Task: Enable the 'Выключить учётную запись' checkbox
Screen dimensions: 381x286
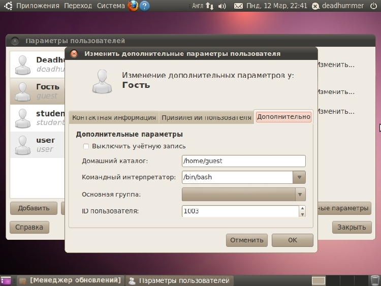Action: [x=86, y=146]
